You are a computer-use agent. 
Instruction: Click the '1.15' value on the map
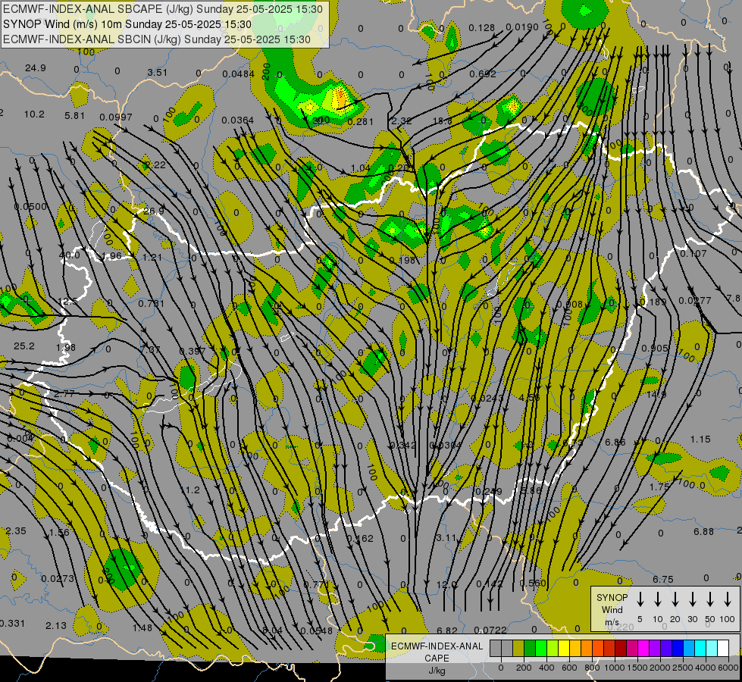click(700, 440)
